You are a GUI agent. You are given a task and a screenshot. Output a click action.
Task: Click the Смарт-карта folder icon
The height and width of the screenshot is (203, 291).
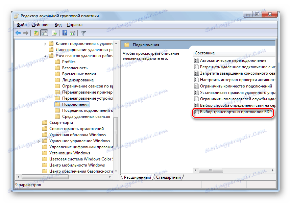coord(45,123)
